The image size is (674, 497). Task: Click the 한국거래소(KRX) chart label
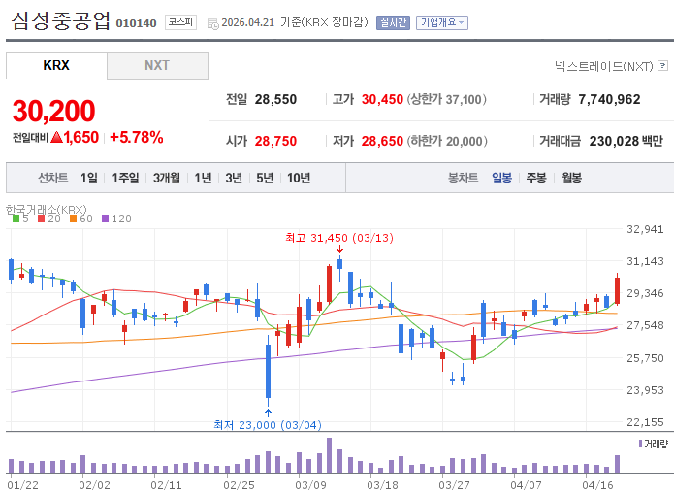46,210
